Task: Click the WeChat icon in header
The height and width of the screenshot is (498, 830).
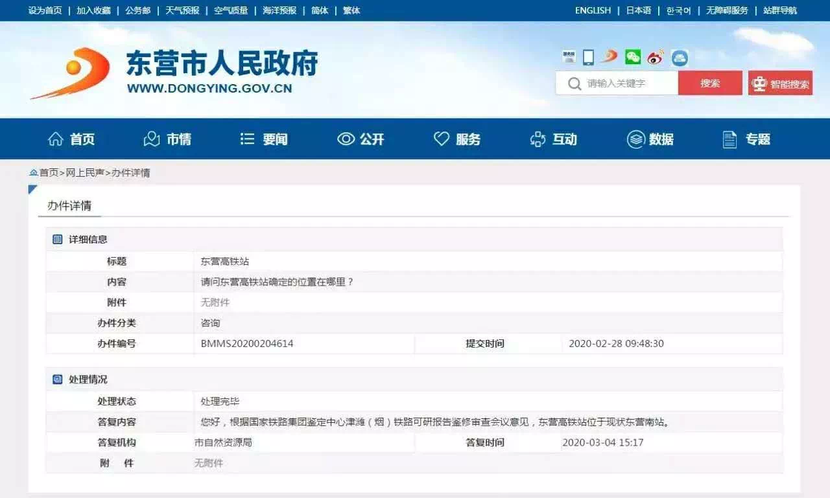Action: point(633,57)
